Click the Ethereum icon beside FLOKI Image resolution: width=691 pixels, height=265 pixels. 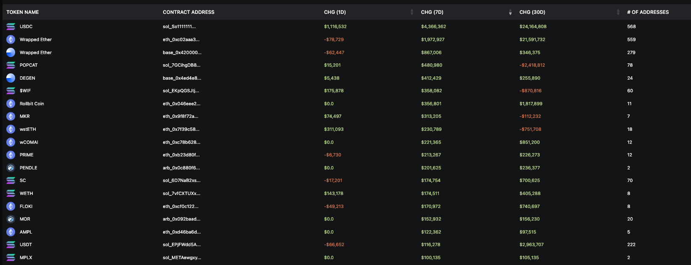pos(11,206)
